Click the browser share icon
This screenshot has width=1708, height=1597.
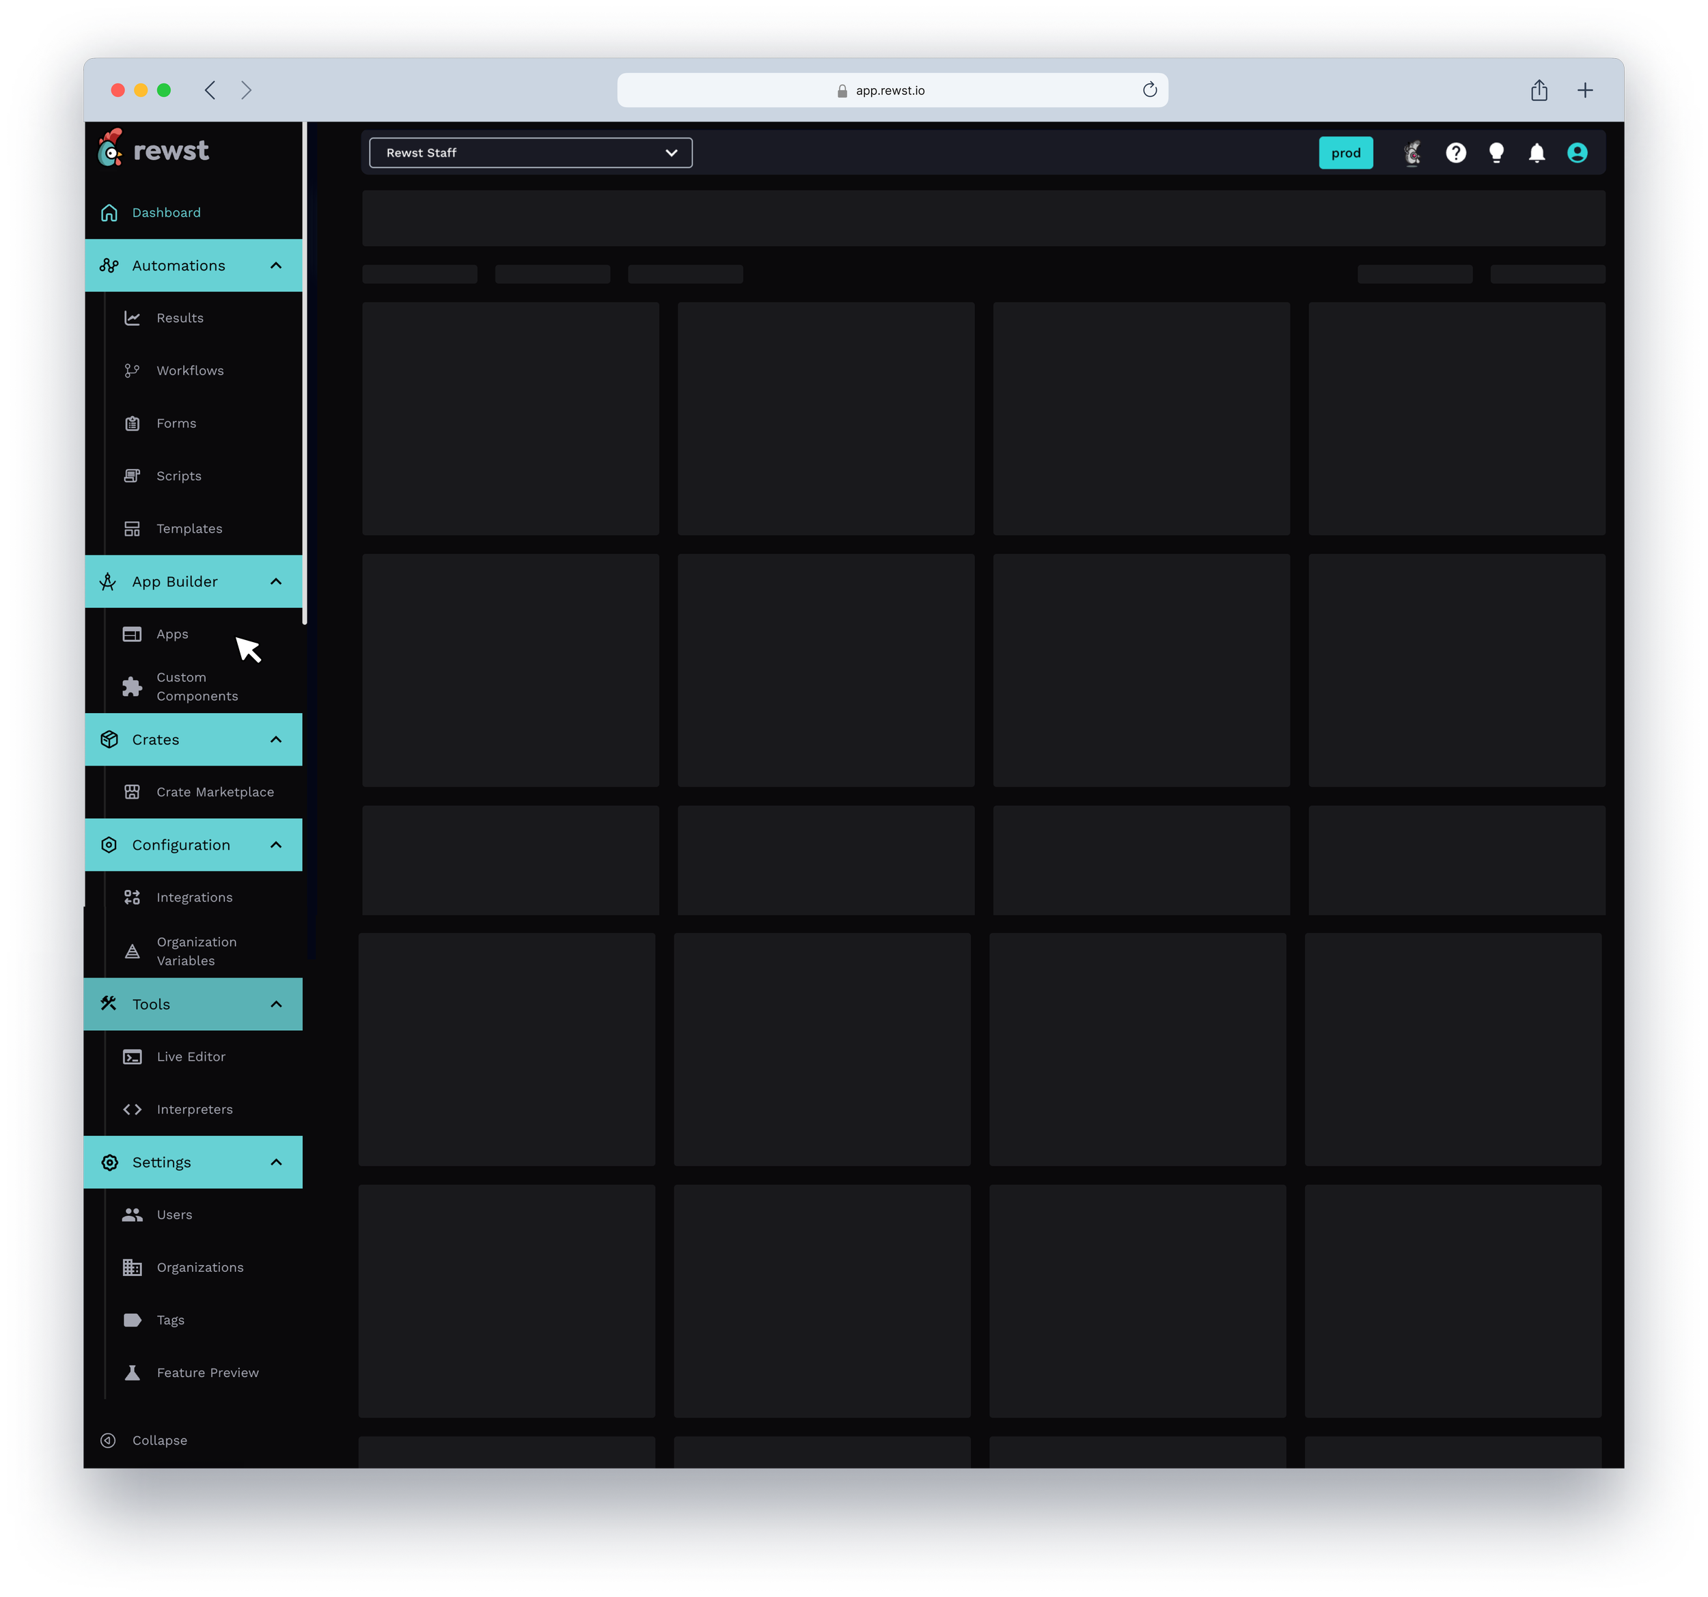click(1539, 90)
